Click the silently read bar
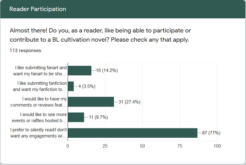Viewport: 246px width, 165px height. coord(132,133)
